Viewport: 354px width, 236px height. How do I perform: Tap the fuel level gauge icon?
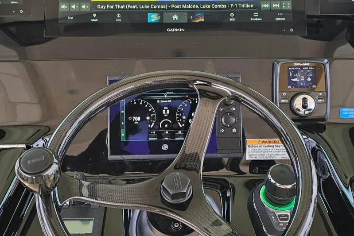coord(166,124)
